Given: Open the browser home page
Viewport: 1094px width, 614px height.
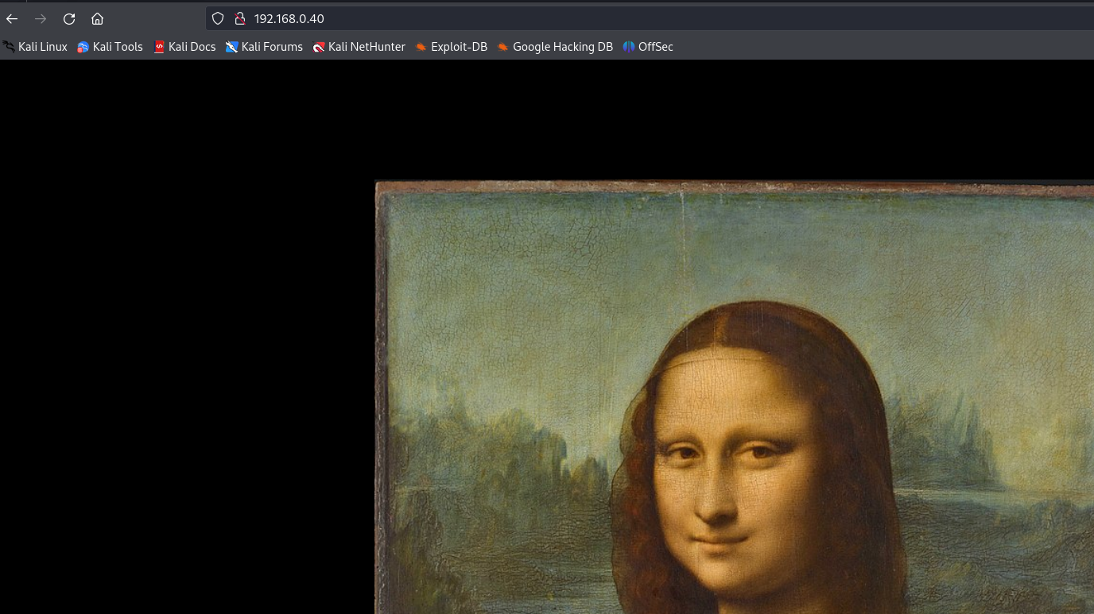Looking at the screenshot, I should (x=97, y=18).
